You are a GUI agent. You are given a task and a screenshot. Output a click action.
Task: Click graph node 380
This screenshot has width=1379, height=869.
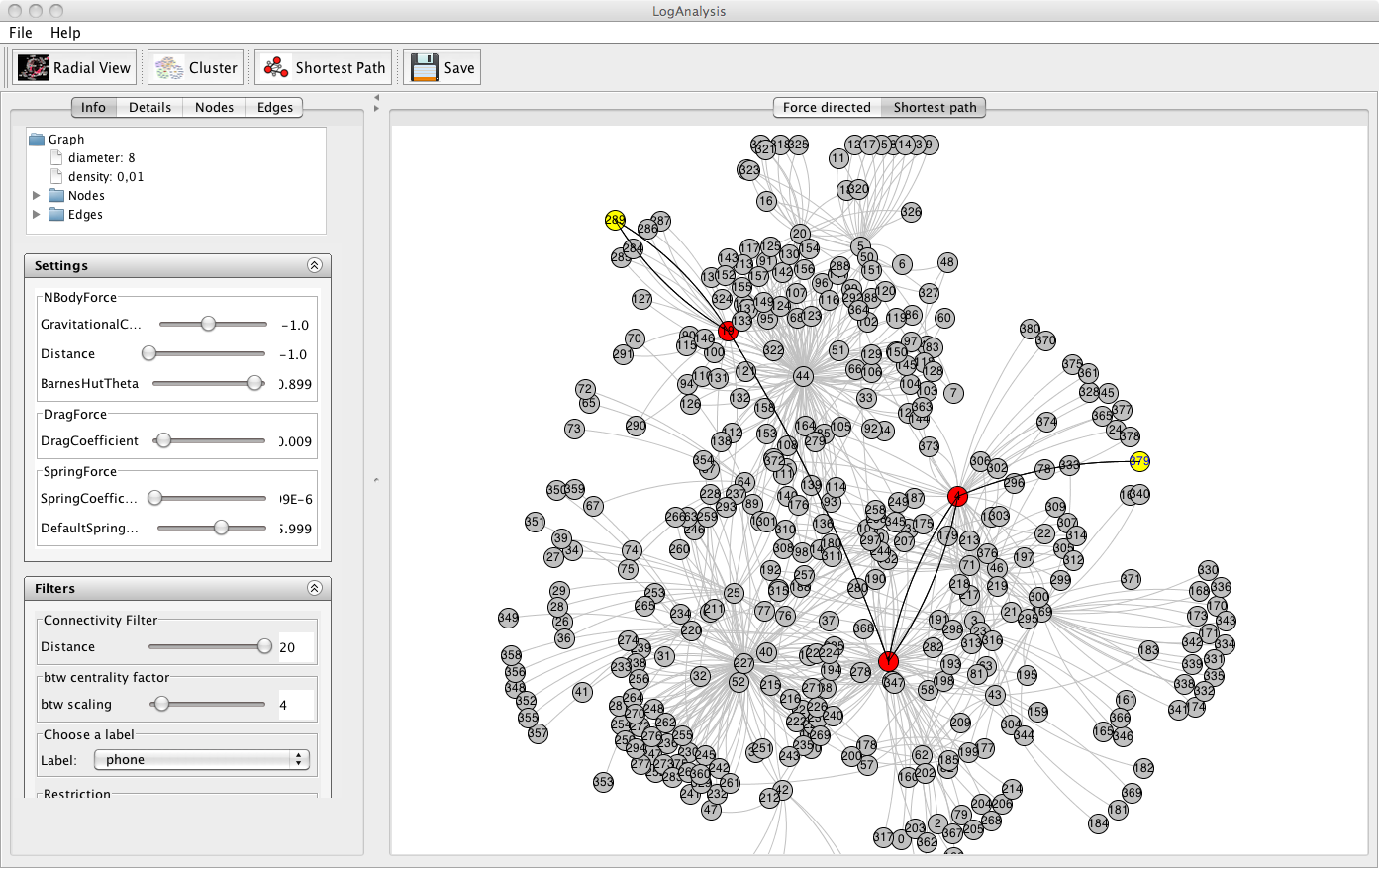tap(1030, 329)
